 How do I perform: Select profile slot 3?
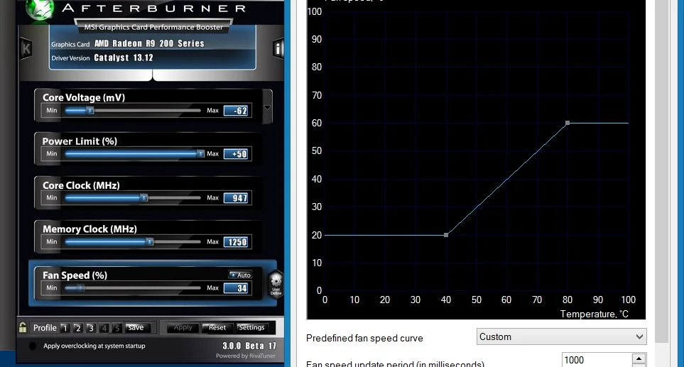coord(91,328)
